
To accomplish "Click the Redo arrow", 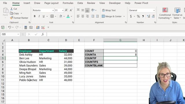I will (x=17, y=27).
